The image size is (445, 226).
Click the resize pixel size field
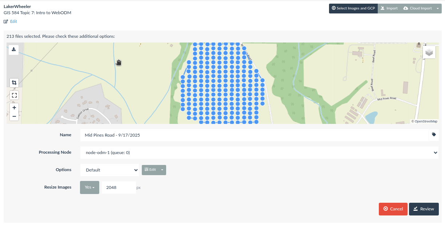click(118, 187)
